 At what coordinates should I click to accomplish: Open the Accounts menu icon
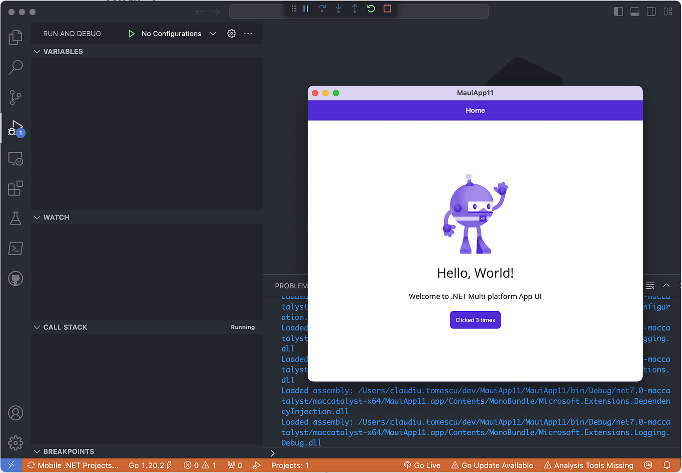[x=16, y=413]
